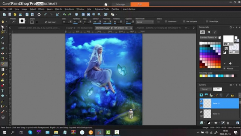Select the speech bubble shape tool

point(3,96)
